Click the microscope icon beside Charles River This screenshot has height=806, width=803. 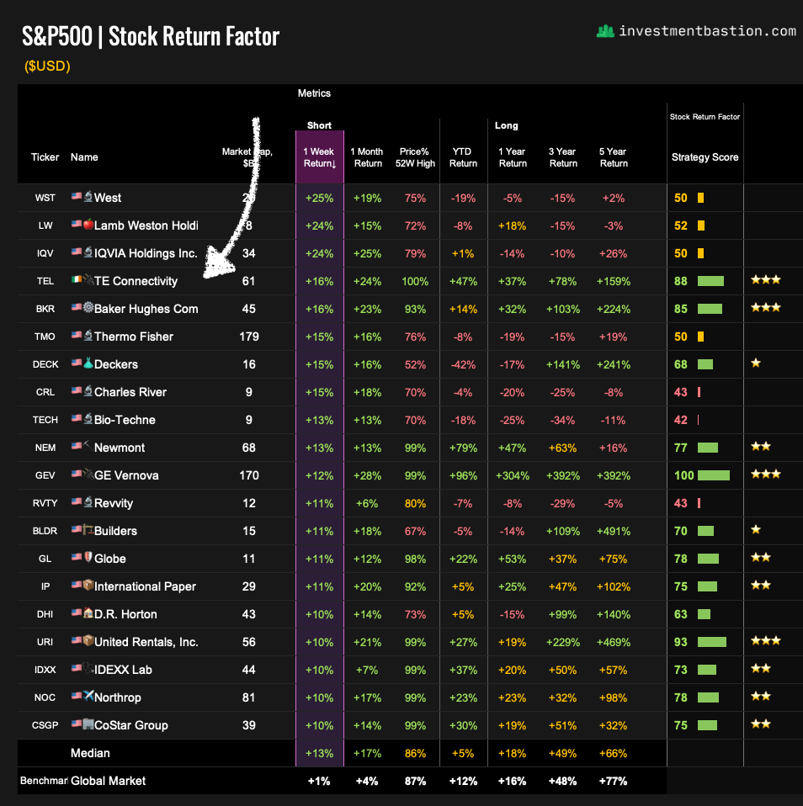click(x=88, y=390)
